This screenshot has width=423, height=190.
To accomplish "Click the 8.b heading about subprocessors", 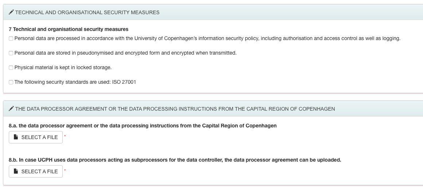I will 175,160.
